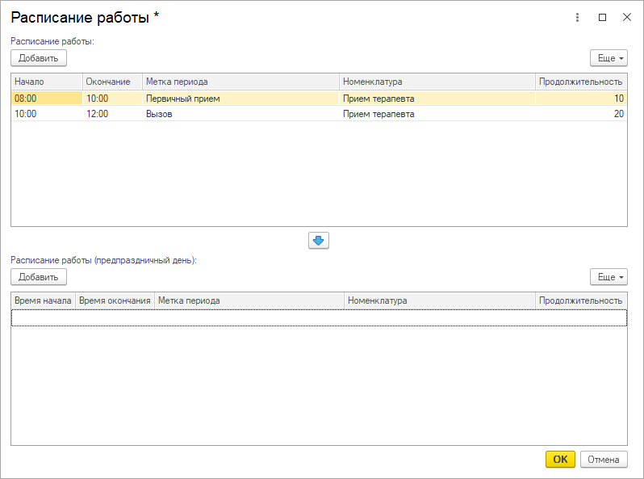The image size is (644, 479).
Task: Select the 08:00 start time cell
Action: click(x=46, y=99)
